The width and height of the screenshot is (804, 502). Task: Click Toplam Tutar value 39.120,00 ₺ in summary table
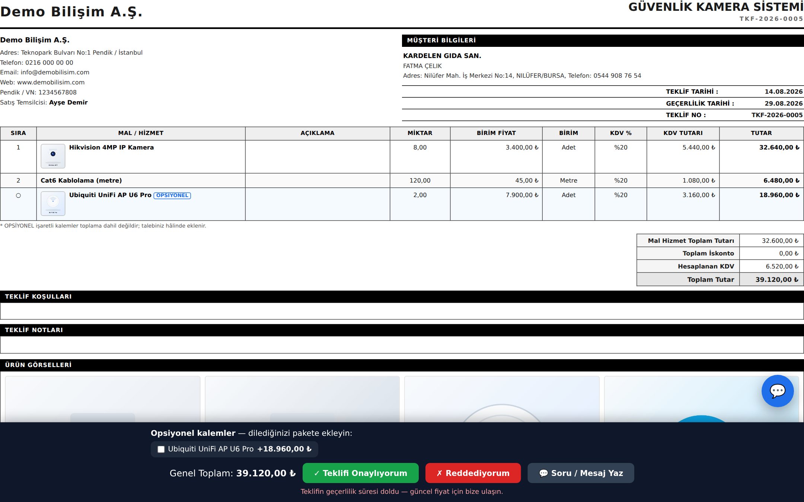tap(777, 279)
